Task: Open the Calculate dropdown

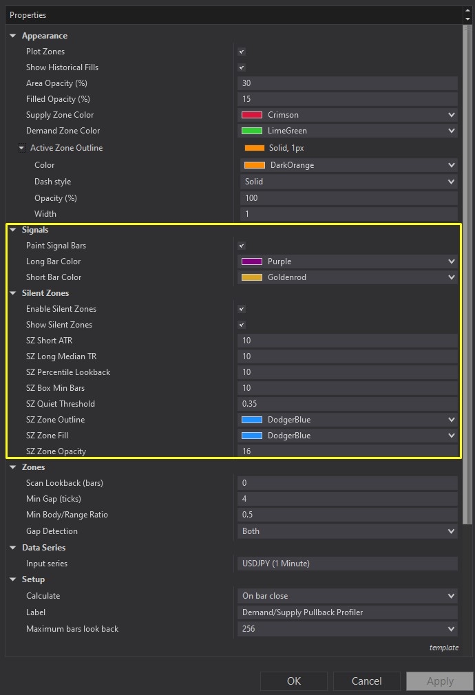Action: tap(452, 596)
